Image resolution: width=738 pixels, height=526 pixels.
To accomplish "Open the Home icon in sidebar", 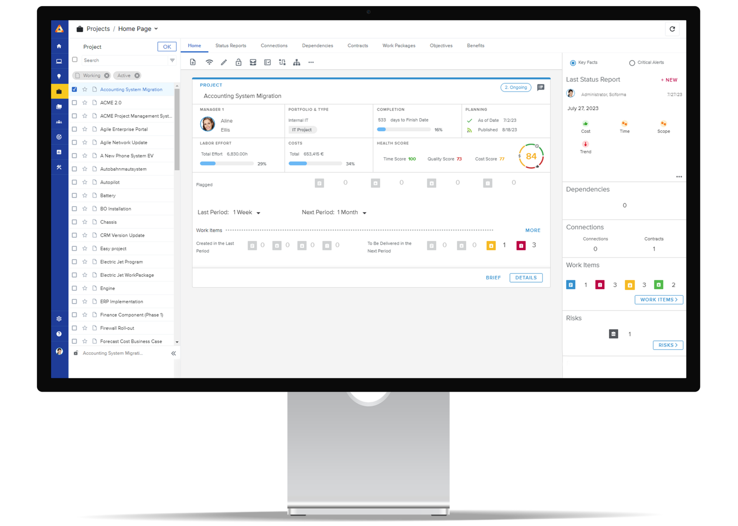I will (x=59, y=46).
